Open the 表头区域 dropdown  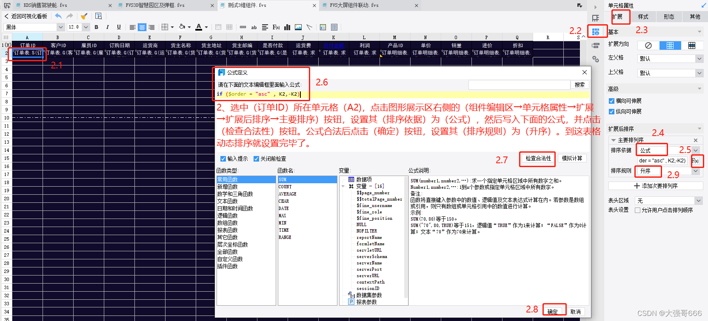click(x=698, y=201)
